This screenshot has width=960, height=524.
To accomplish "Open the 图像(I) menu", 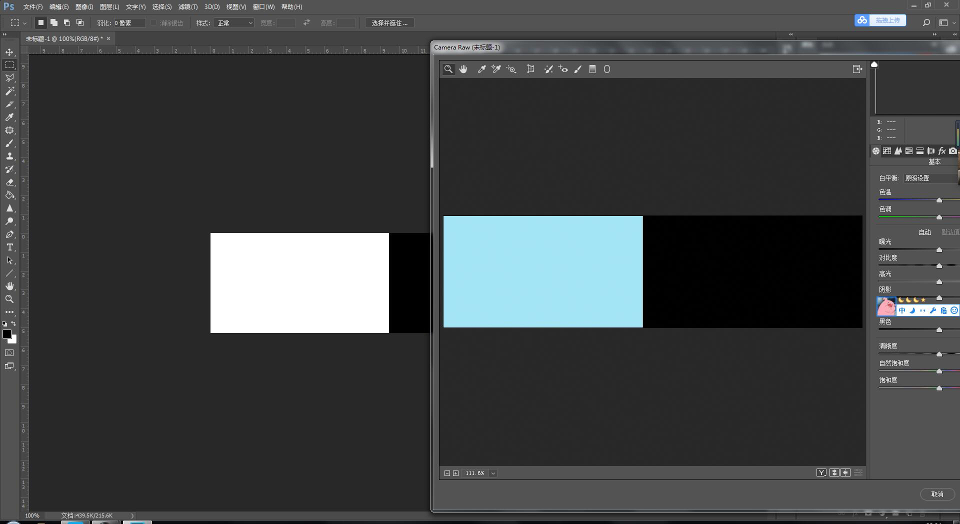I will (84, 7).
